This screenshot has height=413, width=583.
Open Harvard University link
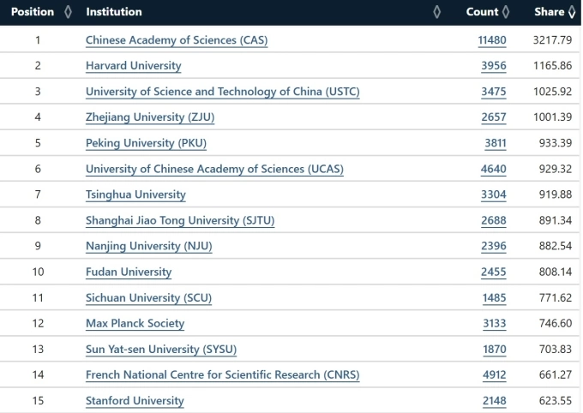click(134, 66)
